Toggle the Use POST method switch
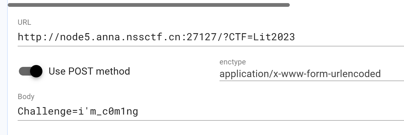Screen dimensions: 404x135 (x=31, y=71)
